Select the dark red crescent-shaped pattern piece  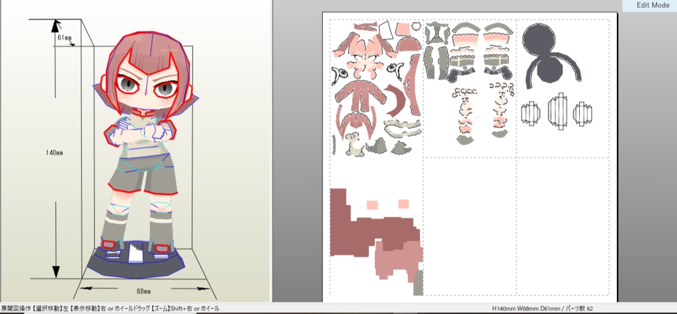pos(395,100)
